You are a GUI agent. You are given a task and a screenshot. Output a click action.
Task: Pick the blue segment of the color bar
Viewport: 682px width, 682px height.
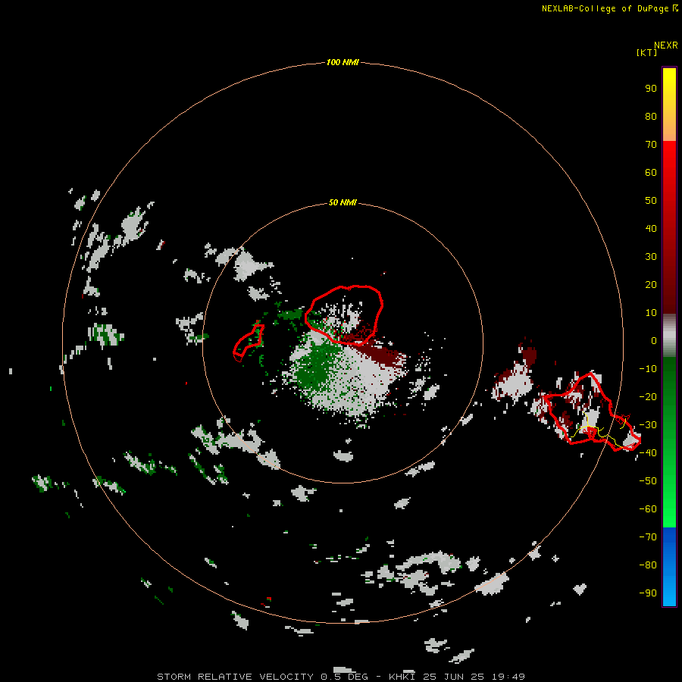click(x=669, y=567)
